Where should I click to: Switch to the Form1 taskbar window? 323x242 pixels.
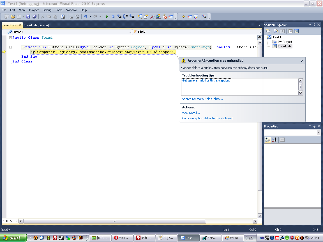[x=232, y=238]
